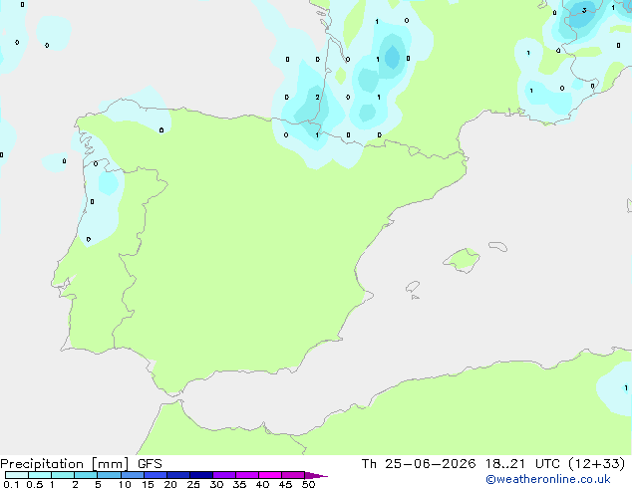Click the '50' legend scale label
This screenshot has width=632, height=488.
point(308,484)
